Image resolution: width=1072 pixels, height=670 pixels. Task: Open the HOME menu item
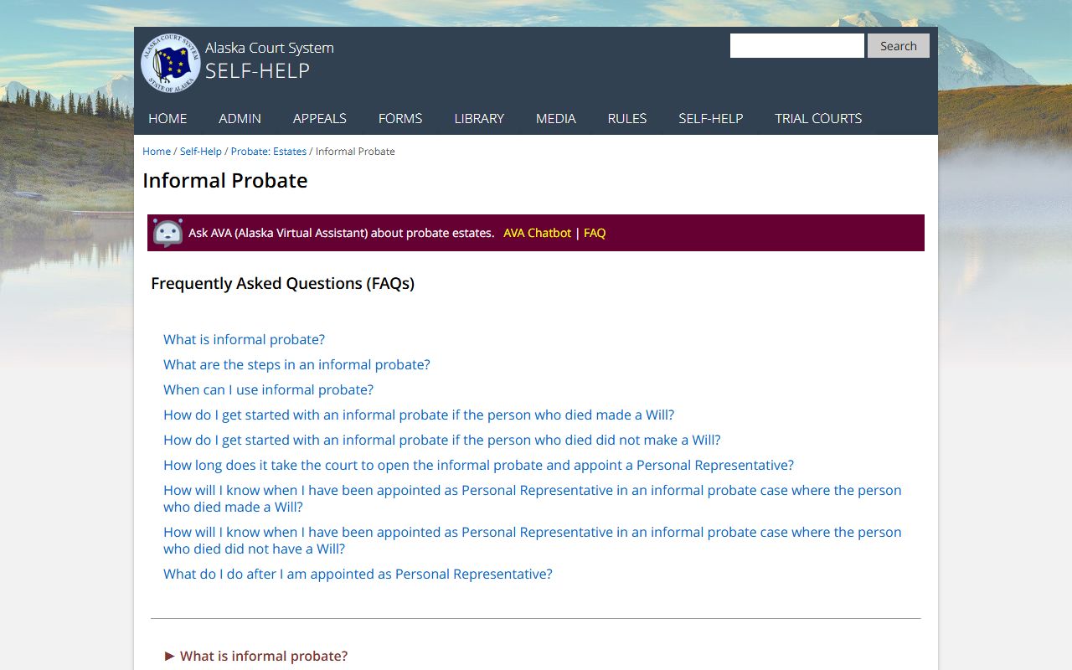point(167,118)
